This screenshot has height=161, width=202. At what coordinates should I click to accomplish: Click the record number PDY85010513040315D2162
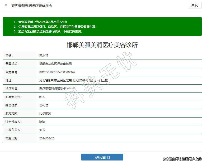coord(57,72)
